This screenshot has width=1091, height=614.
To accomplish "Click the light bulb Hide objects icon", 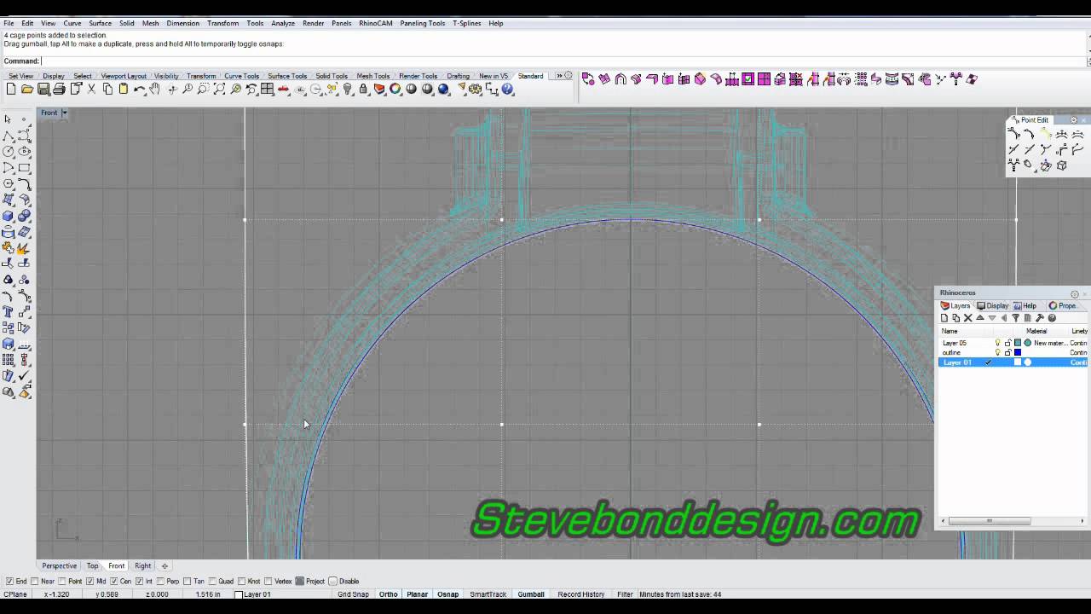I will [x=348, y=89].
